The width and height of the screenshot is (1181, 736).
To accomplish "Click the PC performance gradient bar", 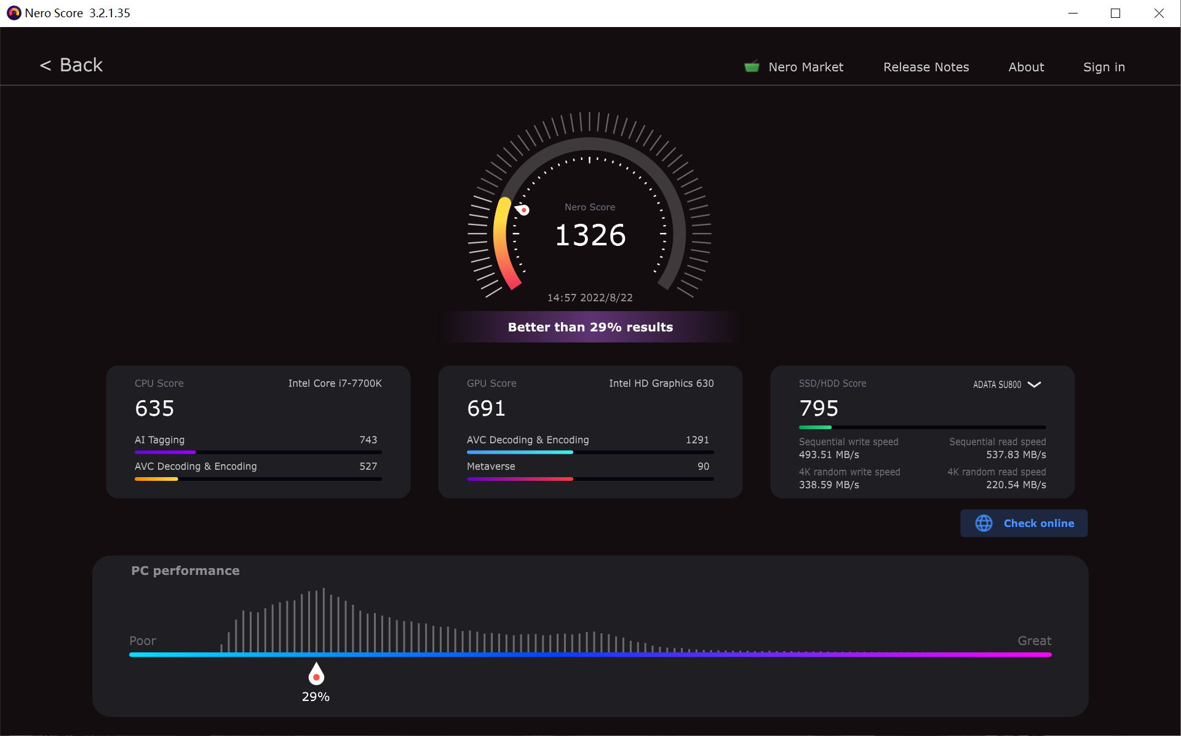I will (x=590, y=655).
